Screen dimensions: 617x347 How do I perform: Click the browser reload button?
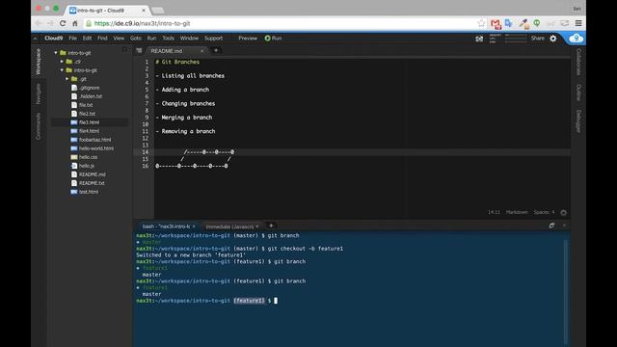click(63, 23)
